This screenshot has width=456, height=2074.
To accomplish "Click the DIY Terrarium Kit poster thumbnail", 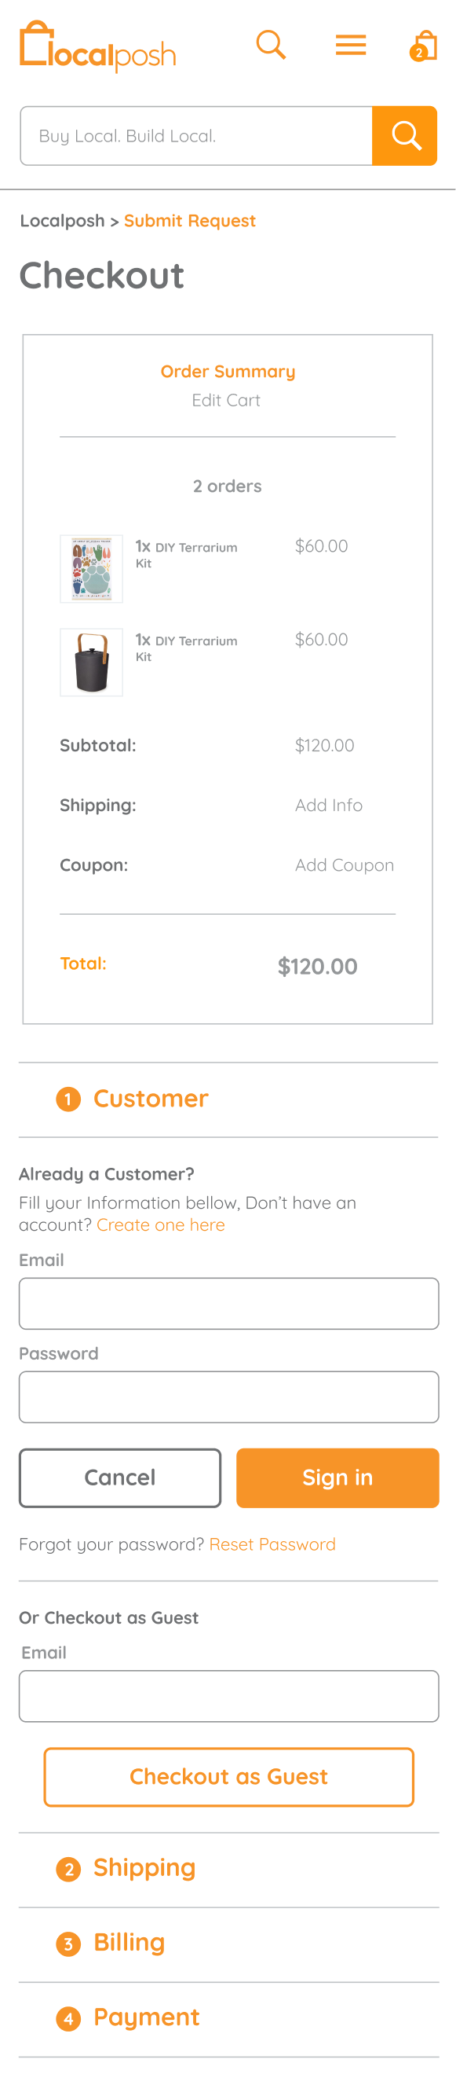I will click(x=91, y=567).
